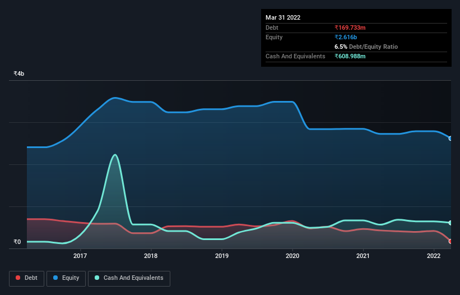This screenshot has width=460, height=295.
Task: Click the red Debt legend dot
Action: click(18, 278)
